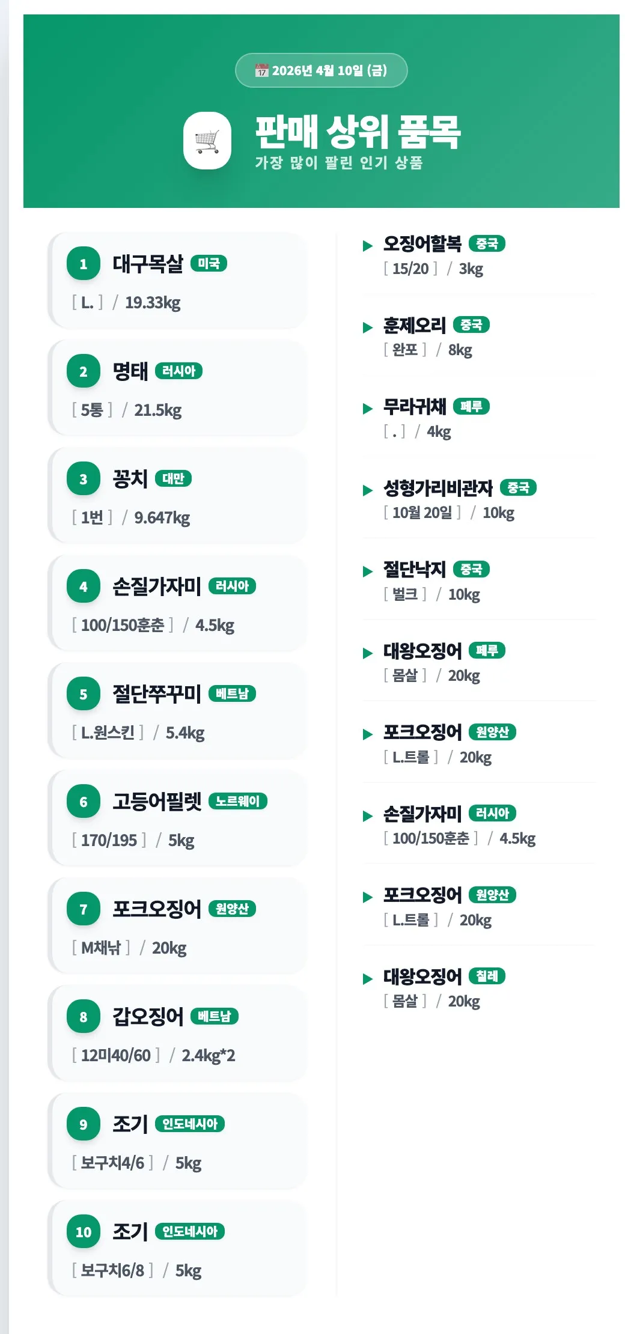The width and height of the screenshot is (625, 1334).
Task: Click rank 10 badge for 조기
Action: pos(84,1232)
